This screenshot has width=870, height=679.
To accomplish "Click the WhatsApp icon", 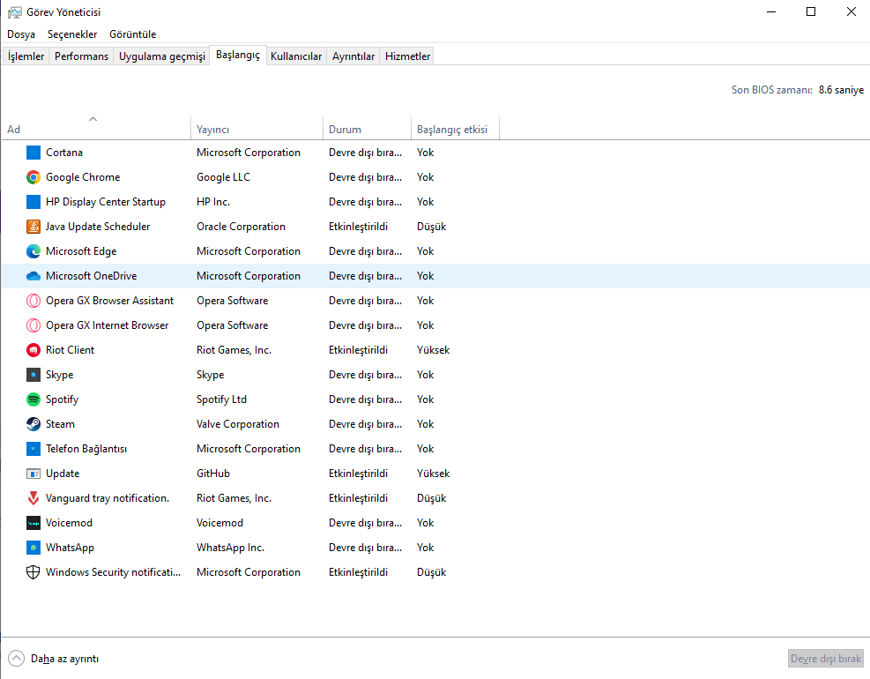I will [x=33, y=548].
